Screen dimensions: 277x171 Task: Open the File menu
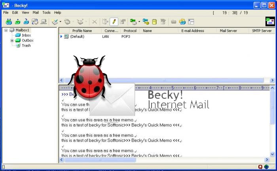[x=6, y=13]
